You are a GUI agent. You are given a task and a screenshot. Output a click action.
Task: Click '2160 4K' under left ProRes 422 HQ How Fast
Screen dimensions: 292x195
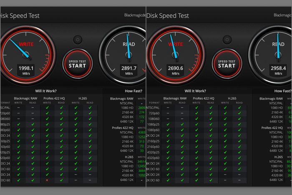tap(128, 142)
